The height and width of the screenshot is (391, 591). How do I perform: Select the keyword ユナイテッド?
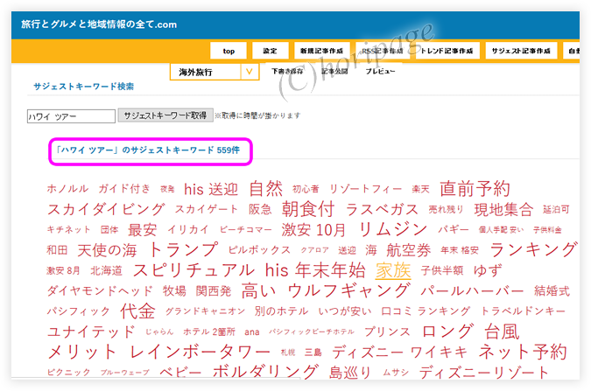pyautogui.click(x=91, y=332)
